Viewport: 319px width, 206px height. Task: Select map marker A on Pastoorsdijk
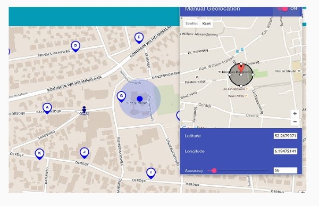(x=47, y=108)
